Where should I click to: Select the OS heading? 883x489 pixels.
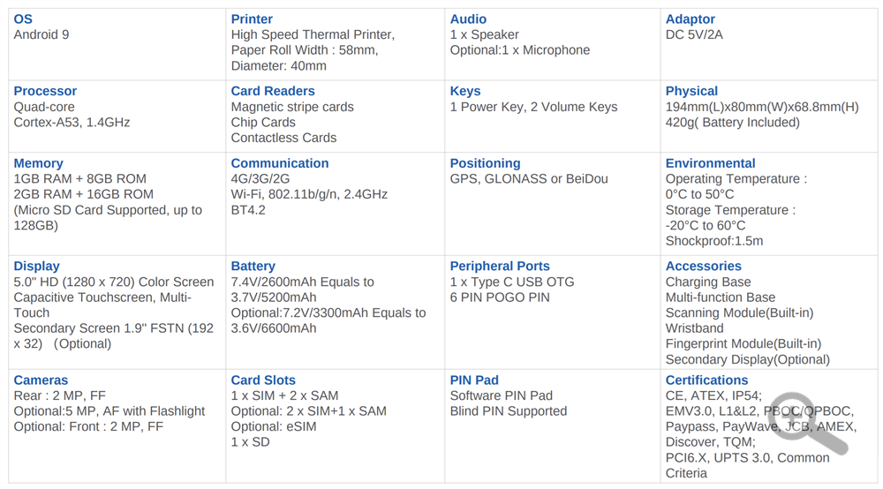click(23, 19)
